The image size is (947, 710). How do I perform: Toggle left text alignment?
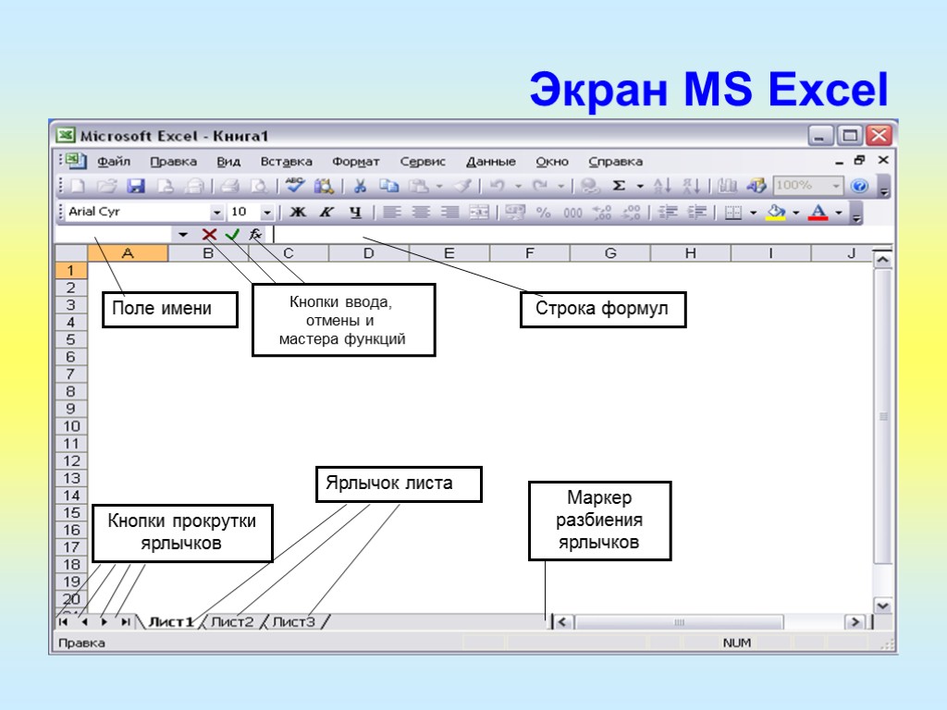click(392, 213)
